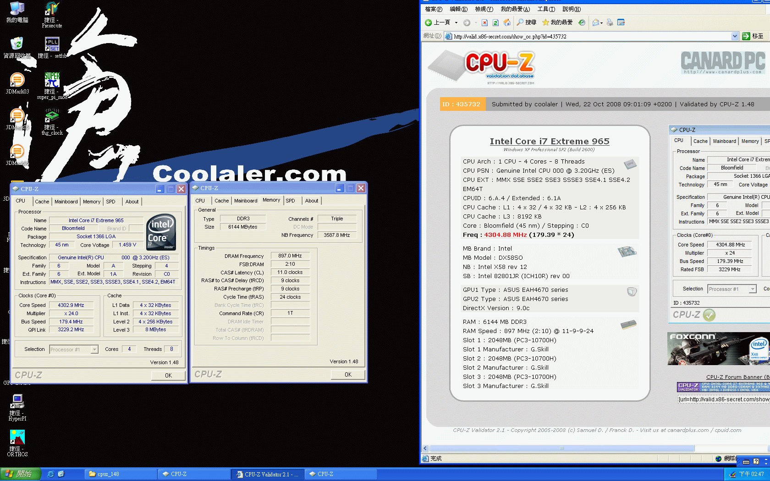Screen dimensions: 770x481
Task: Click the browser Forward arrow icon
Action: pyautogui.click(x=467, y=22)
